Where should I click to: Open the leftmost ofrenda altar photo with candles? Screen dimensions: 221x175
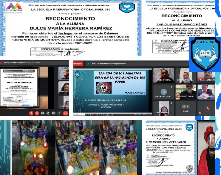tap(34, 148)
